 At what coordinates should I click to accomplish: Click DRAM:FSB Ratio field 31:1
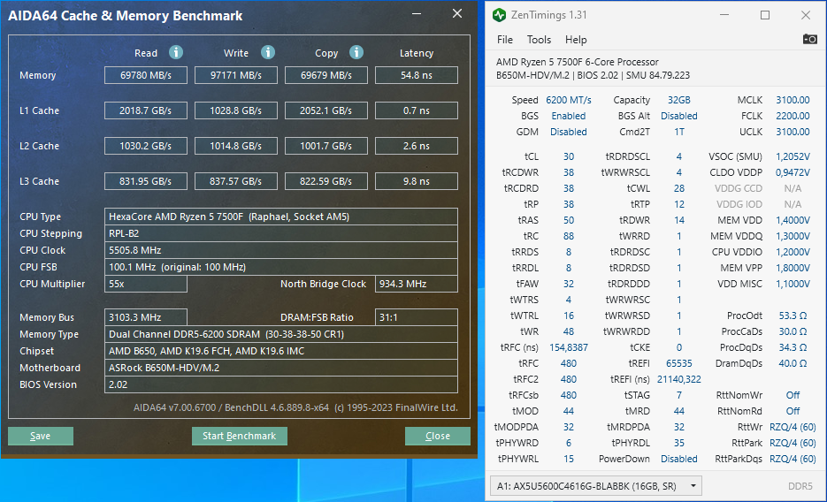[x=416, y=317]
